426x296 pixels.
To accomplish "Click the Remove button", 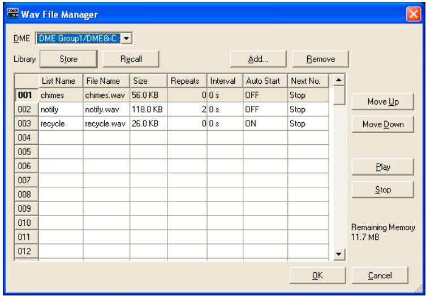I will 321,59.
